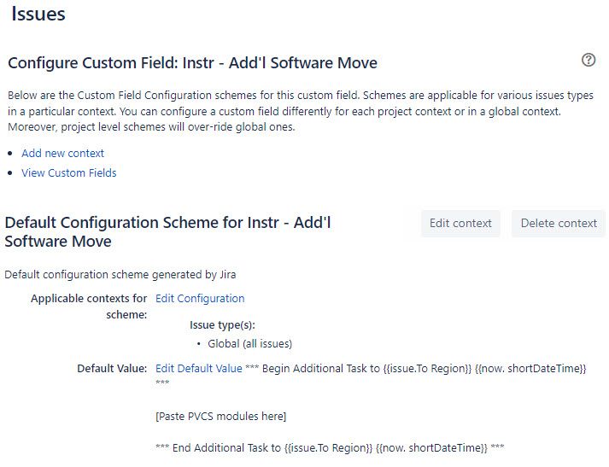Click the bullet beside Add new context
Screen dimensions: 609x467
pos(10,154)
